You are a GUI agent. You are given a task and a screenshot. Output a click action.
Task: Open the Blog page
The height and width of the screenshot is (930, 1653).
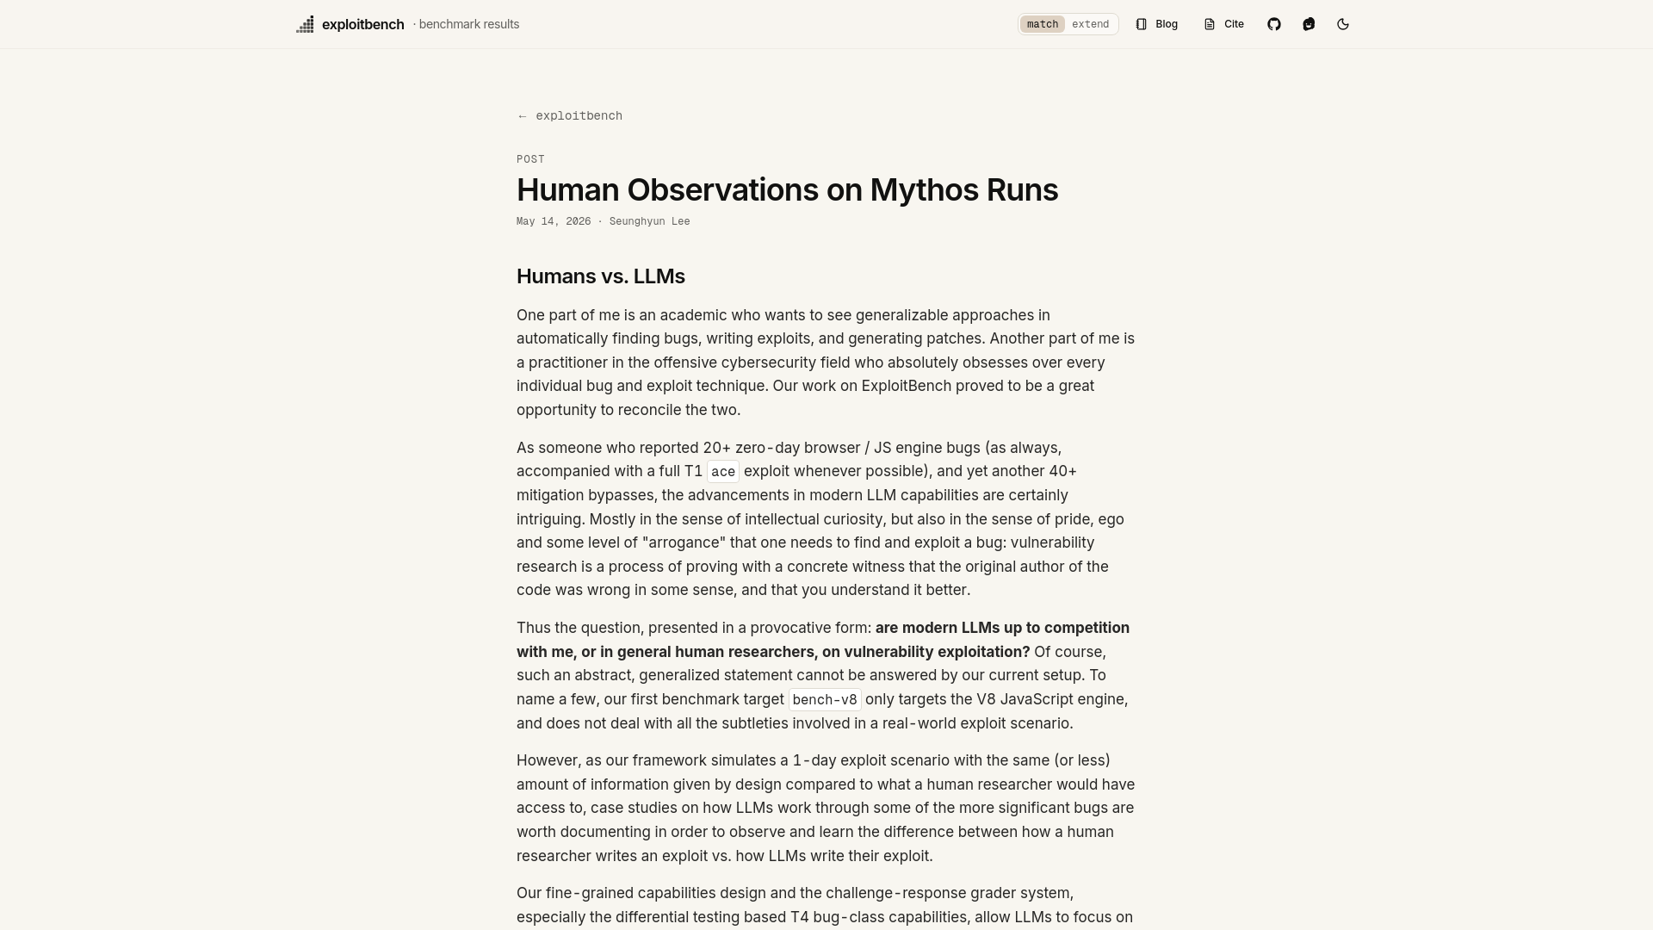[x=1156, y=24]
